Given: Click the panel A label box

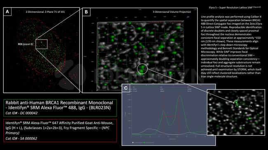Looking at the screenshot, I should (7, 12).
